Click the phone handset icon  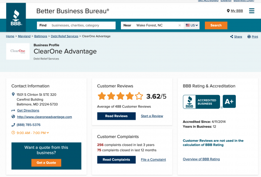(x=13, y=125)
